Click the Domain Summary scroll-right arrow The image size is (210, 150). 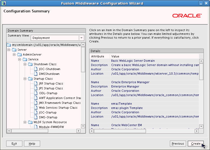pyautogui.click(x=79, y=131)
